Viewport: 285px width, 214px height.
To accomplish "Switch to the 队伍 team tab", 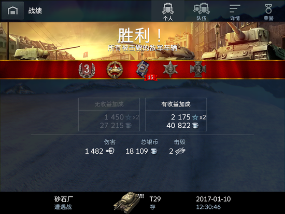I will coord(202,11).
